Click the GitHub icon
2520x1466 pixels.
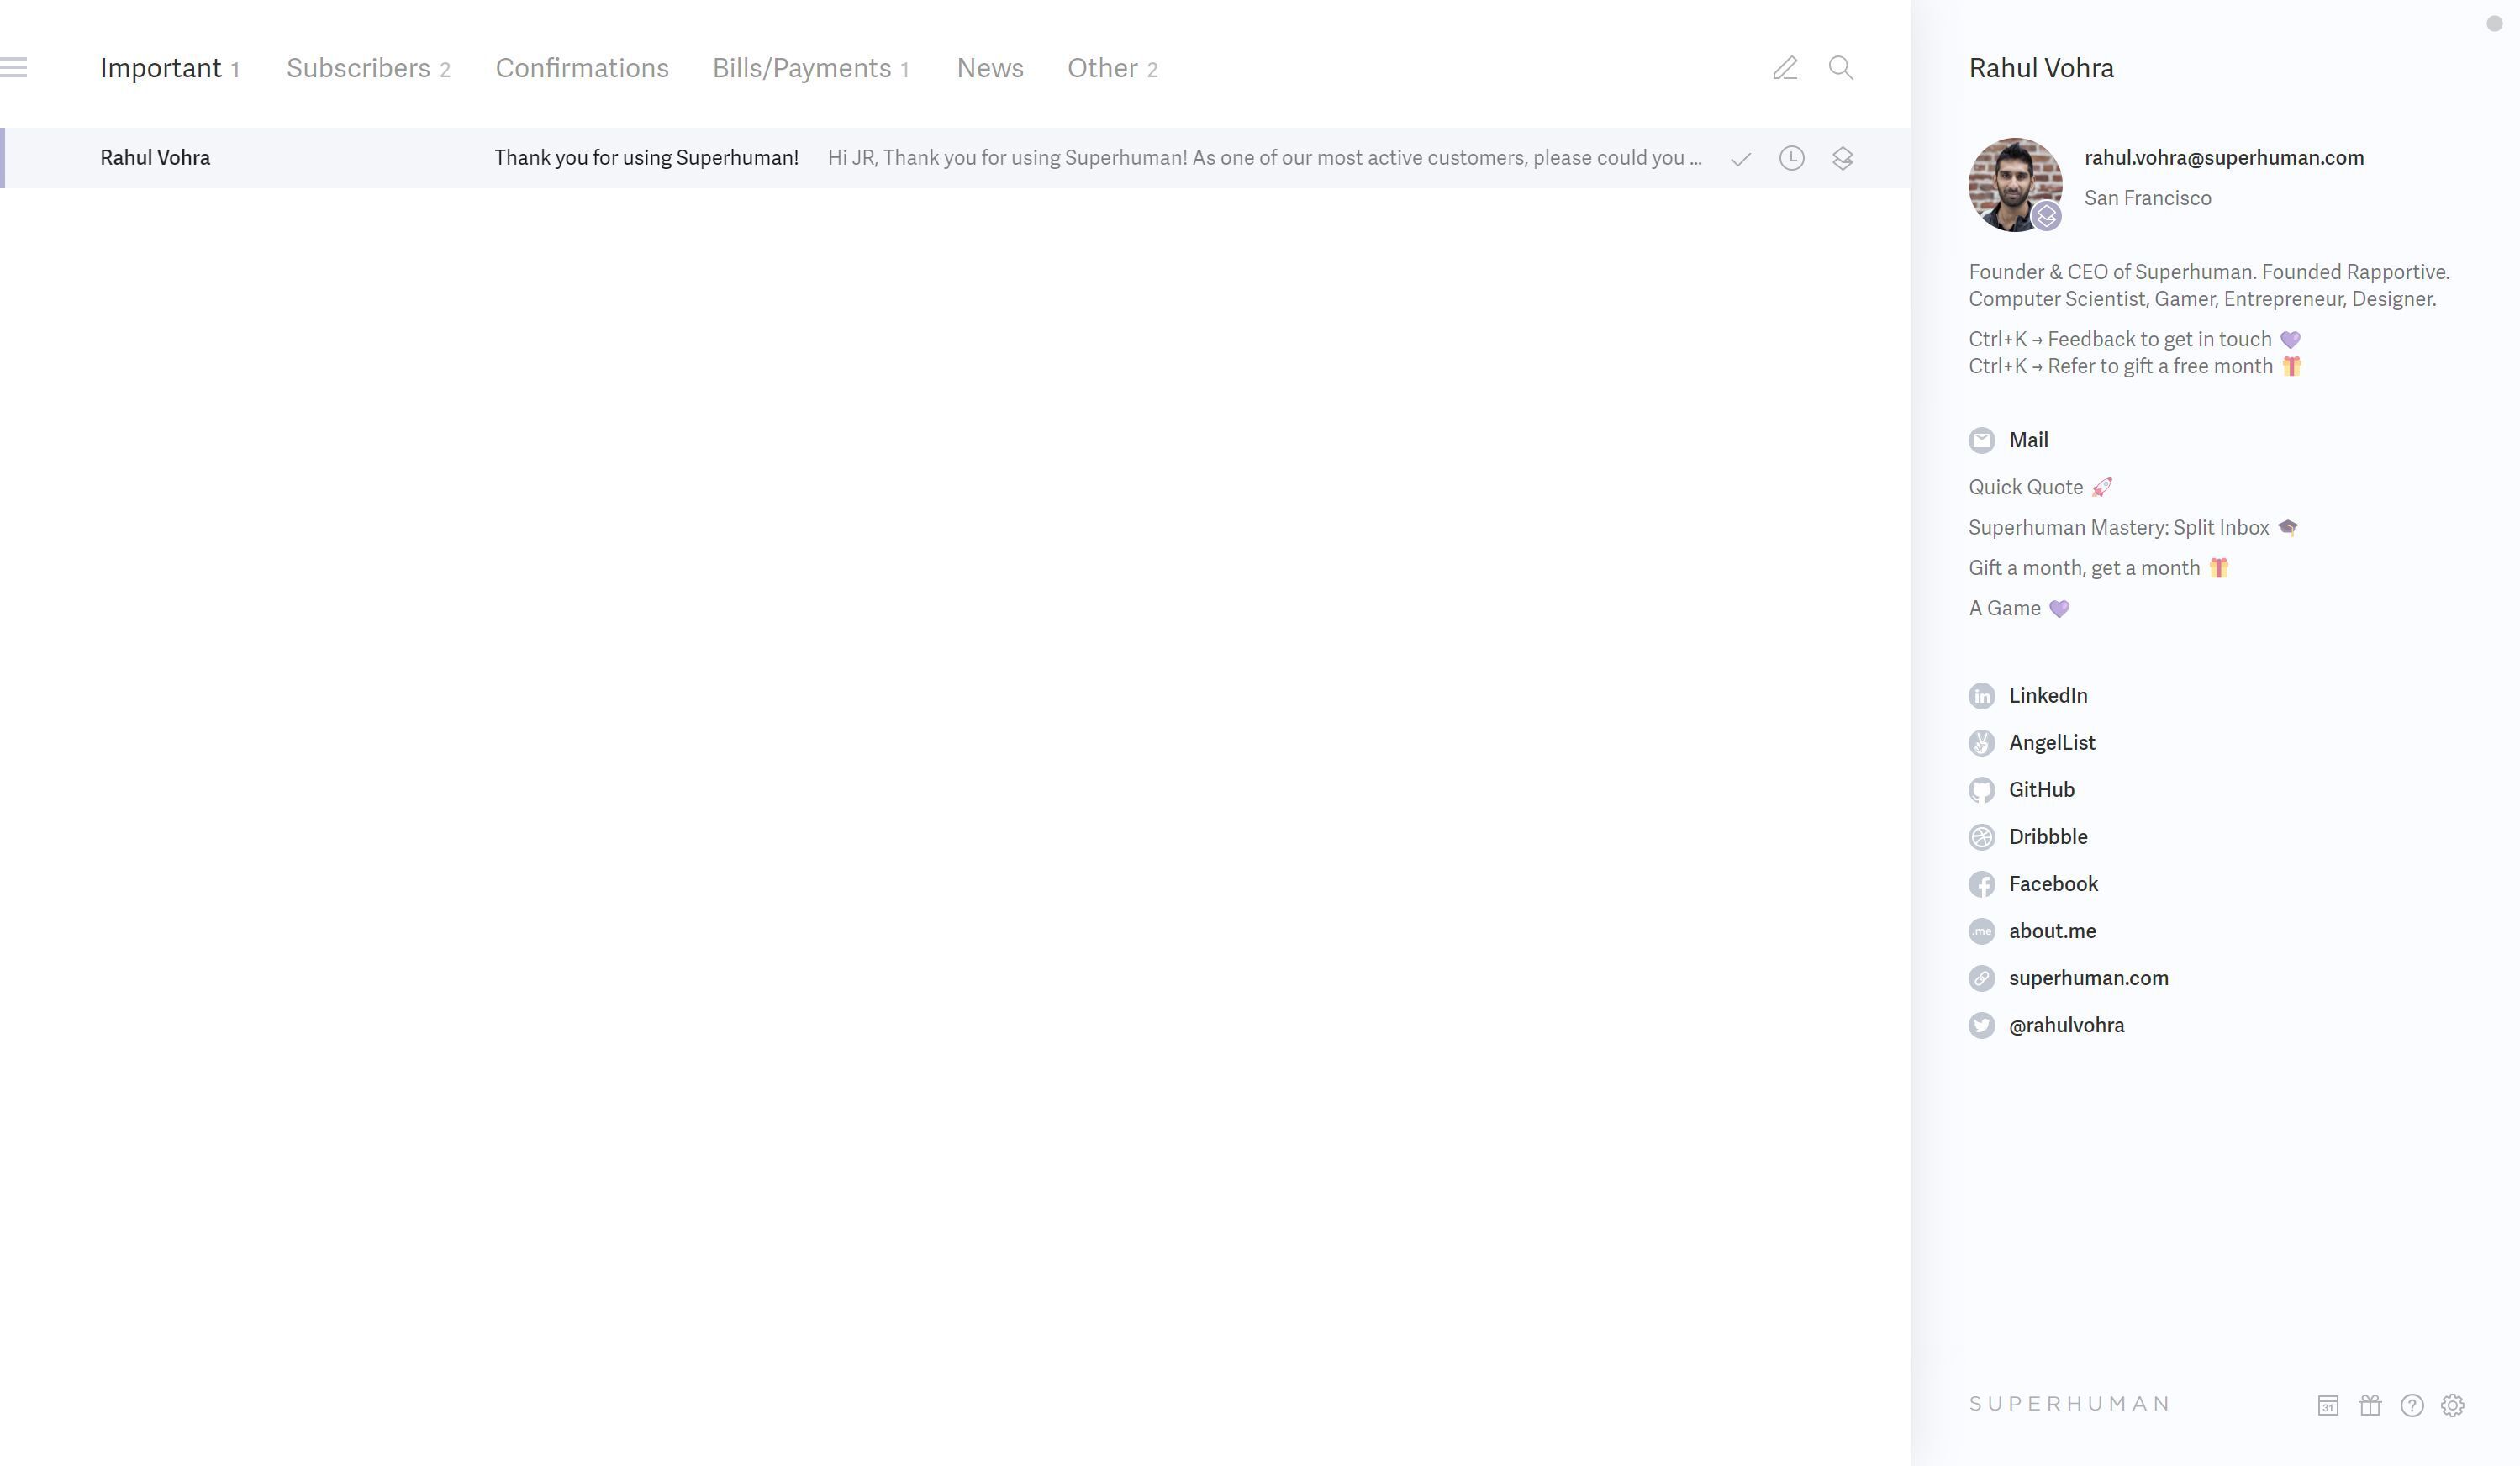tap(1981, 790)
